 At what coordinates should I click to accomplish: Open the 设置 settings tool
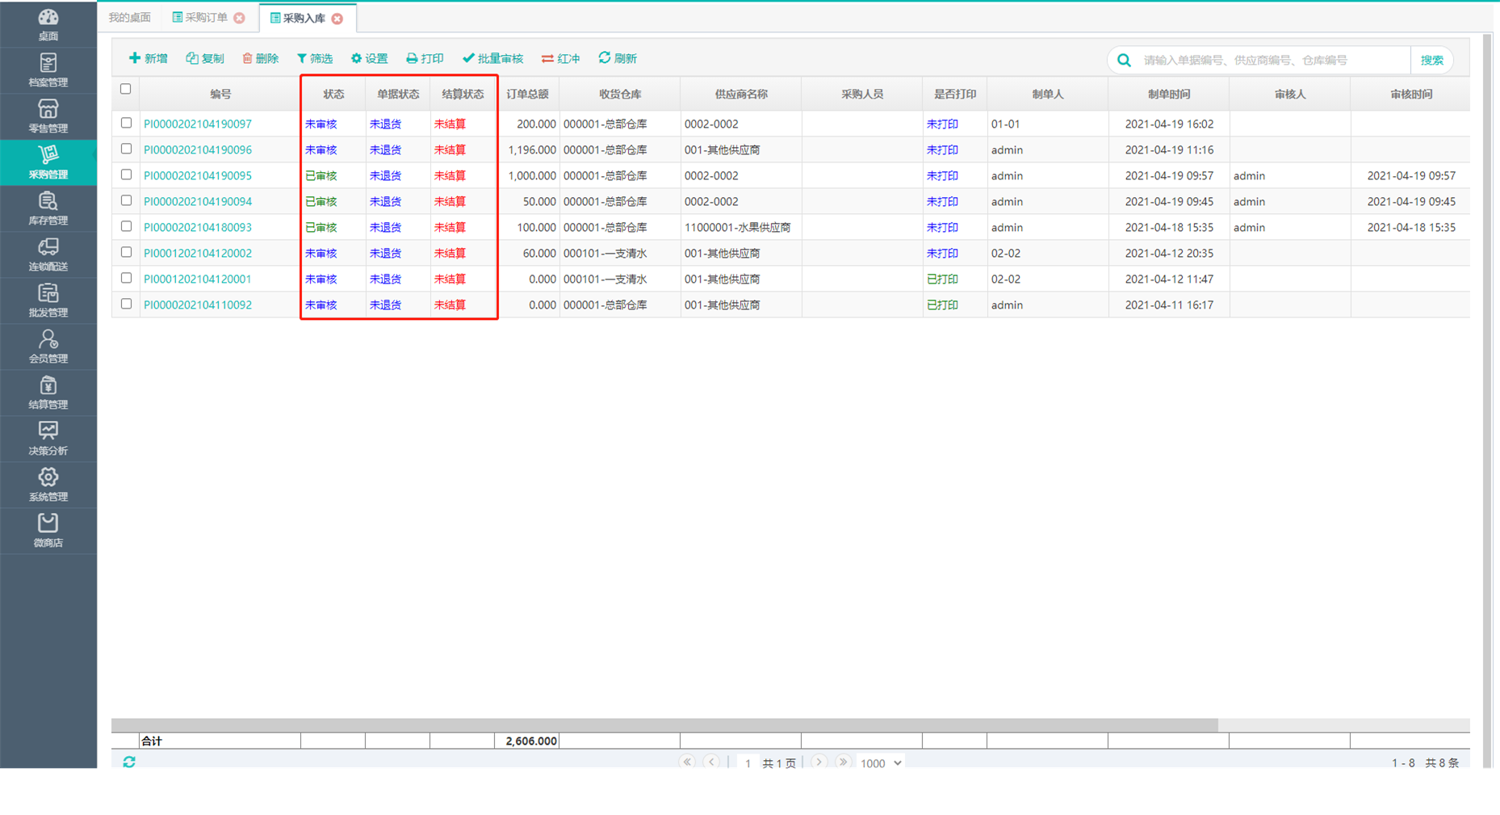pyautogui.click(x=370, y=58)
